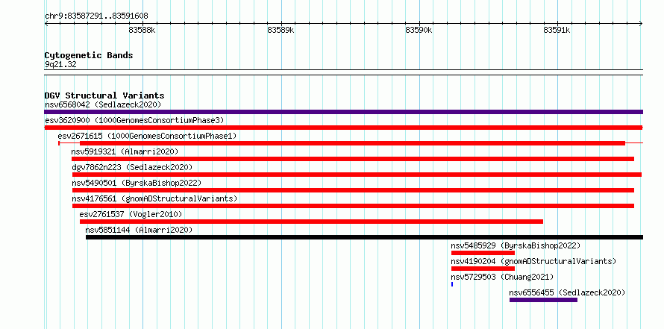Click the DGV Structural Variants track title
The width and height of the screenshot is (664, 329).
coord(104,95)
